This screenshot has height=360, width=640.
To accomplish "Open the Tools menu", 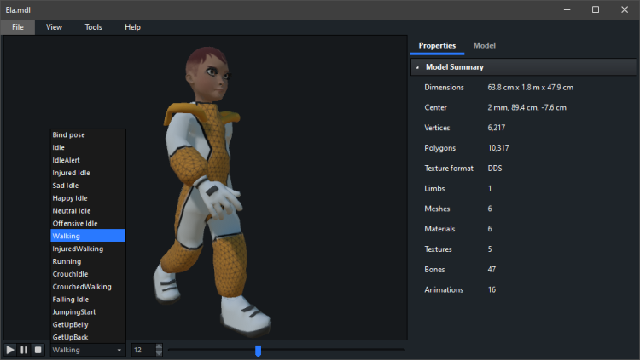I will (93, 27).
